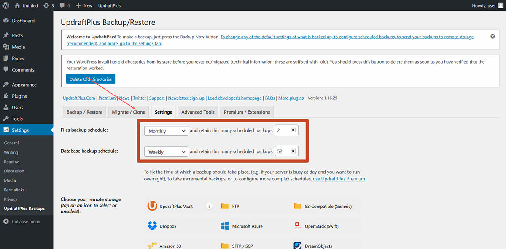506x249 pixels.
Task: Open the Howdy, user account menu
Action: pyautogui.click(x=487, y=5)
